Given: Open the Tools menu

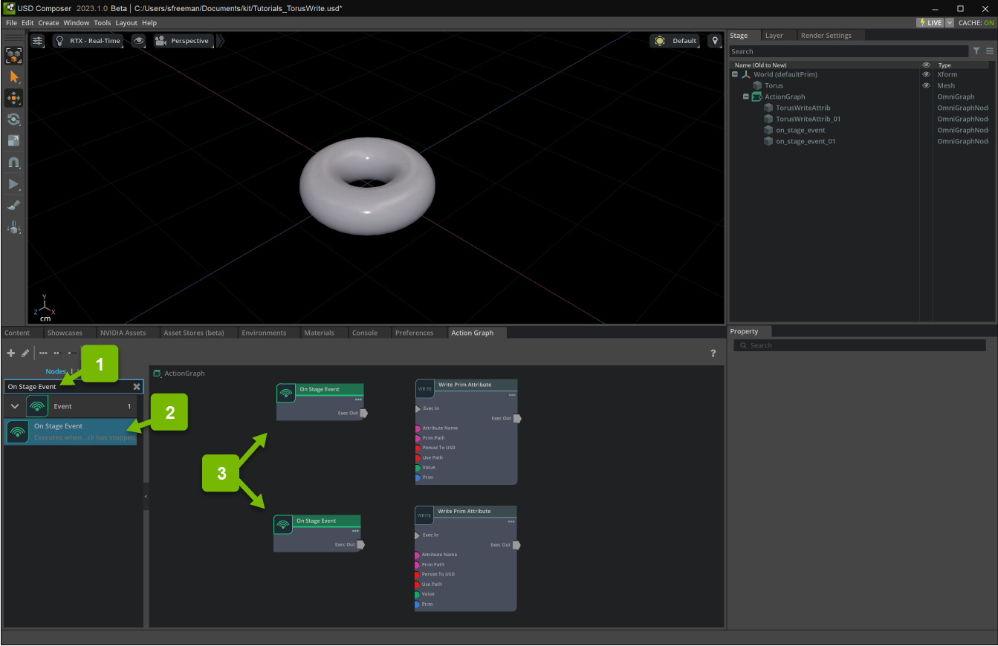Looking at the screenshot, I should click(103, 23).
